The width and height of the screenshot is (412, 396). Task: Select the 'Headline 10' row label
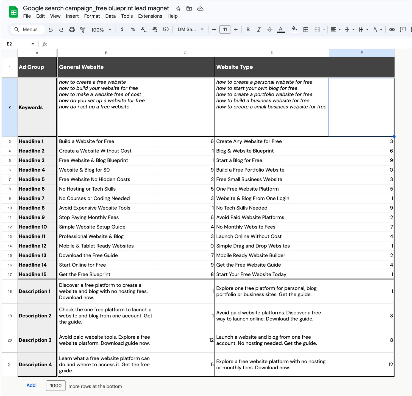click(x=37, y=227)
